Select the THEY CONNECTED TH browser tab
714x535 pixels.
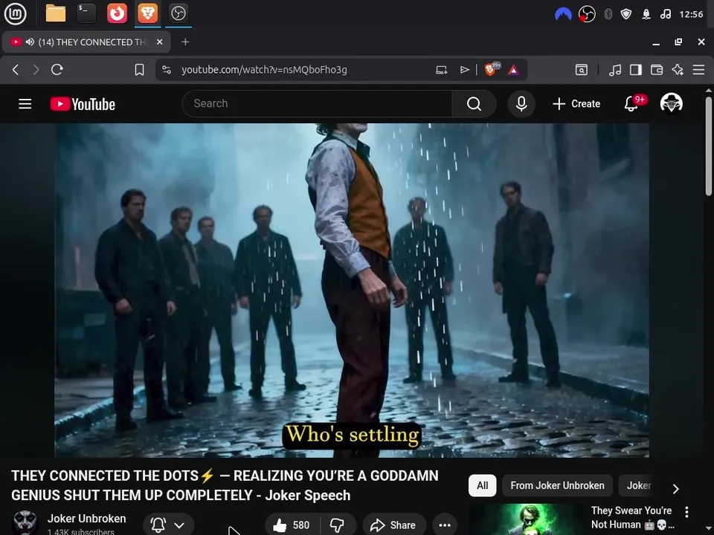tap(86, 42)
